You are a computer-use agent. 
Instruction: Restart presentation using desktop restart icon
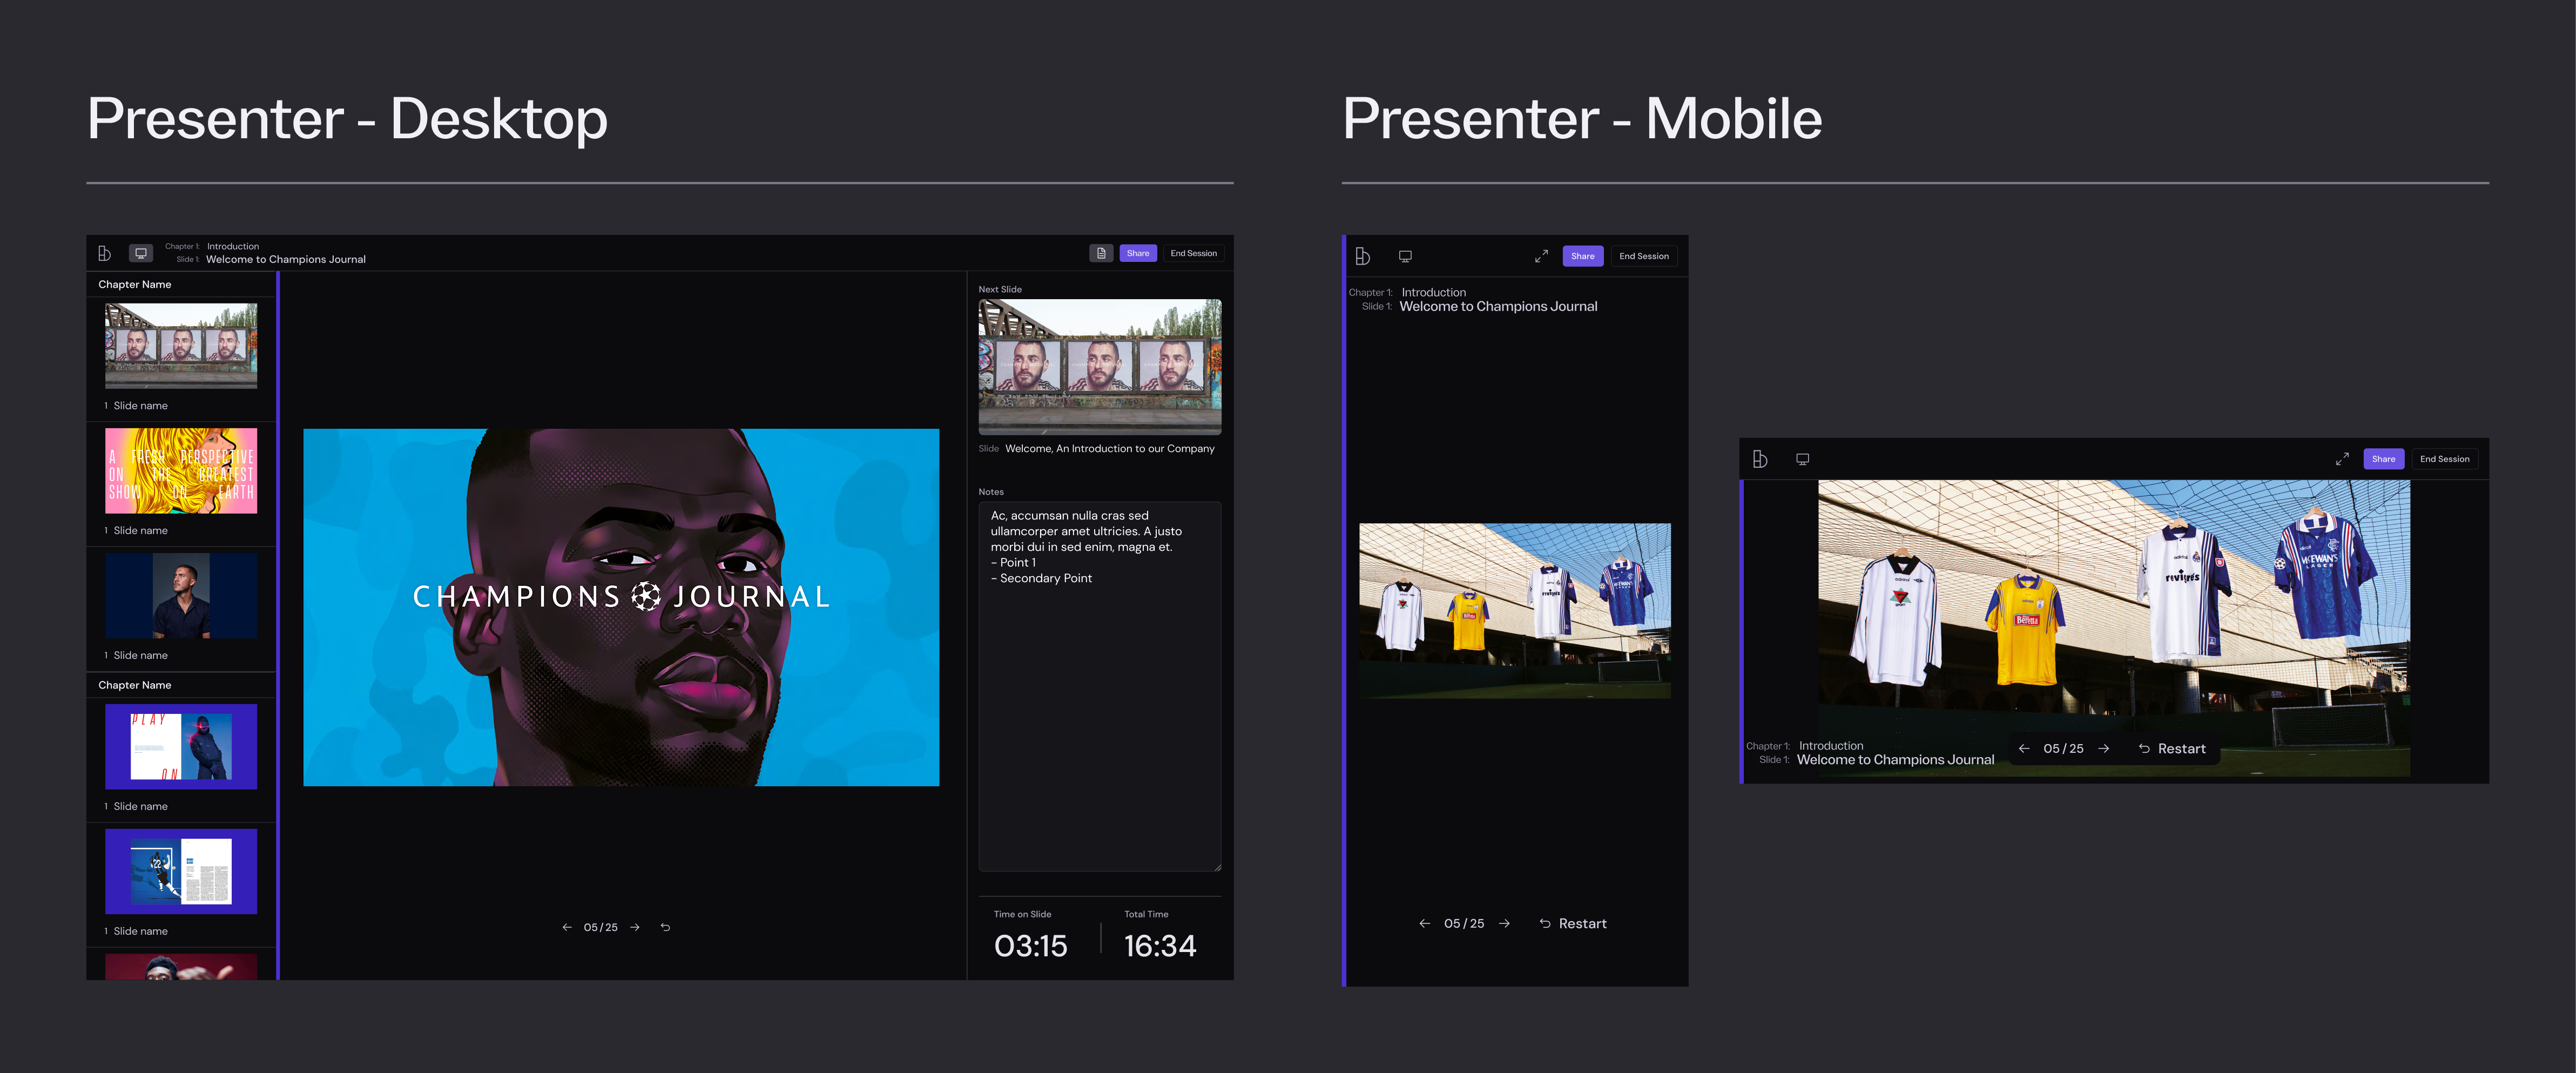click(665, 927)
